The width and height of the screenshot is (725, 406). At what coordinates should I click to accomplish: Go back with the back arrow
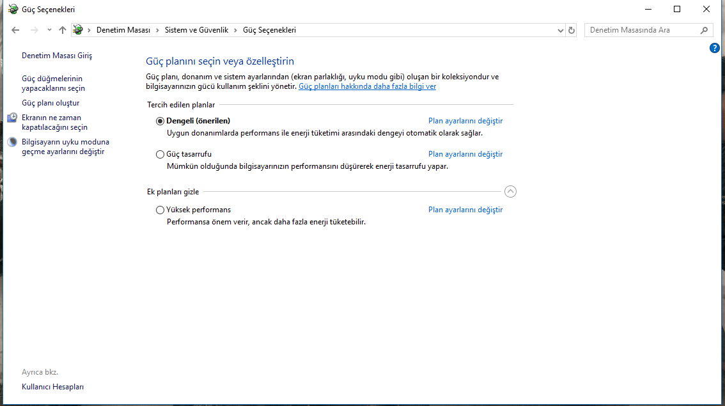coord(15,30)
